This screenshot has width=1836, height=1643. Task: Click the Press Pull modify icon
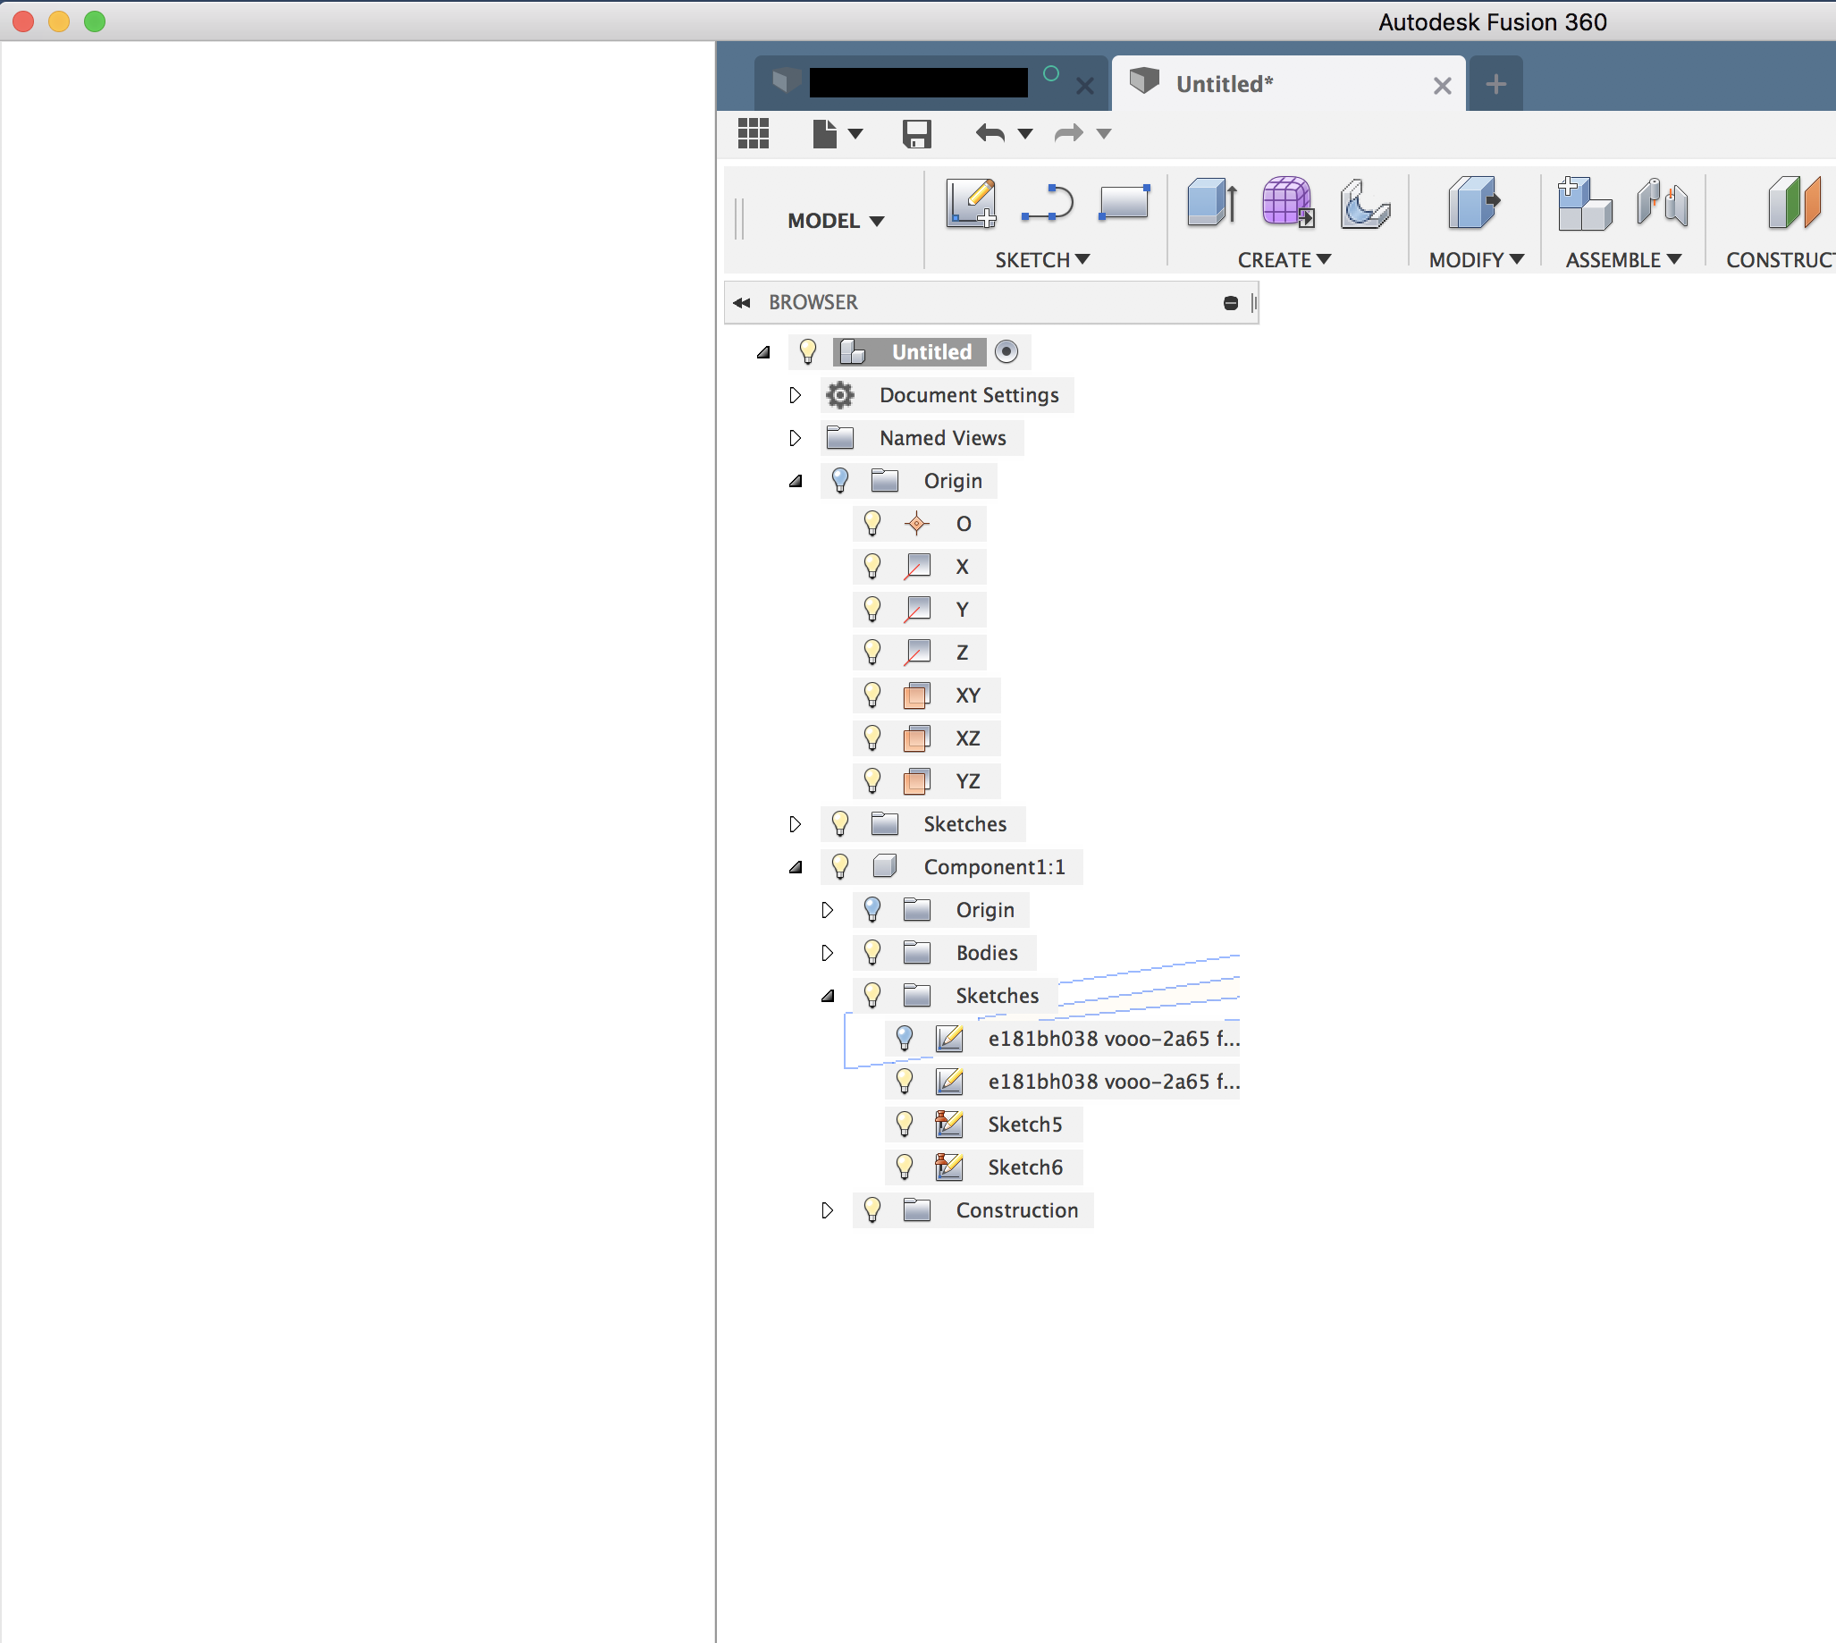[x=1472, y=202]
